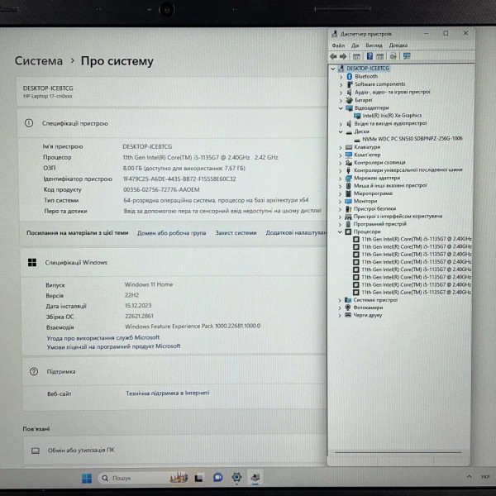The image size is (496, 496).
Task: Open the Дія menu in Device Manager
Action: click(355, 45)
